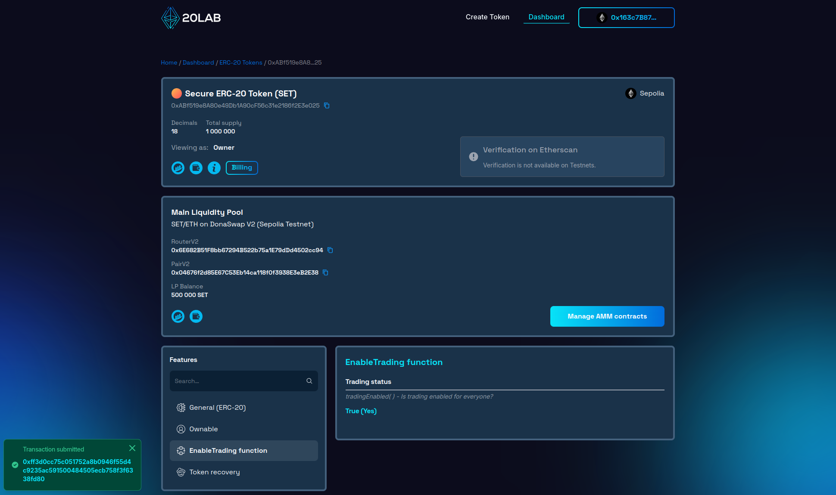Go to Dashboard in top navigation

tap(546, 17)
